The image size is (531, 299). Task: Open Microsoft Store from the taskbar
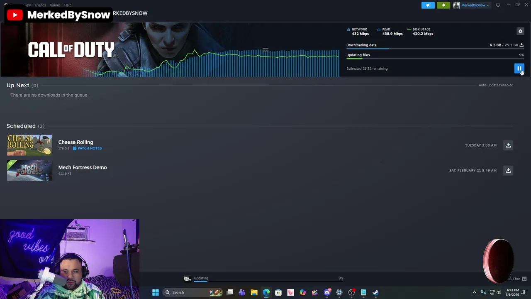pyautogui.click(x=278, y=292)
